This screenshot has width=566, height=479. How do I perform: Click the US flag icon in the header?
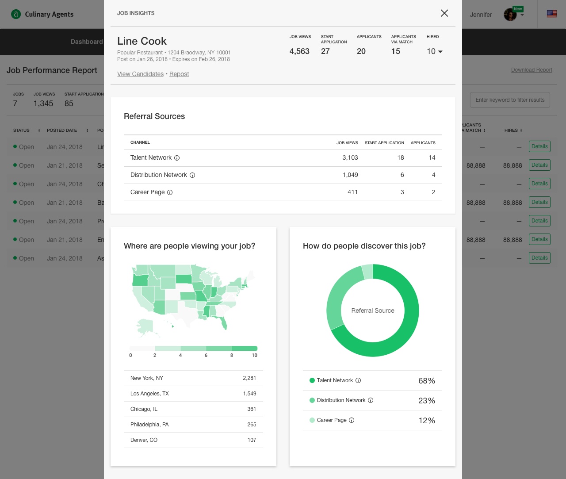click(x=551, y=14)
